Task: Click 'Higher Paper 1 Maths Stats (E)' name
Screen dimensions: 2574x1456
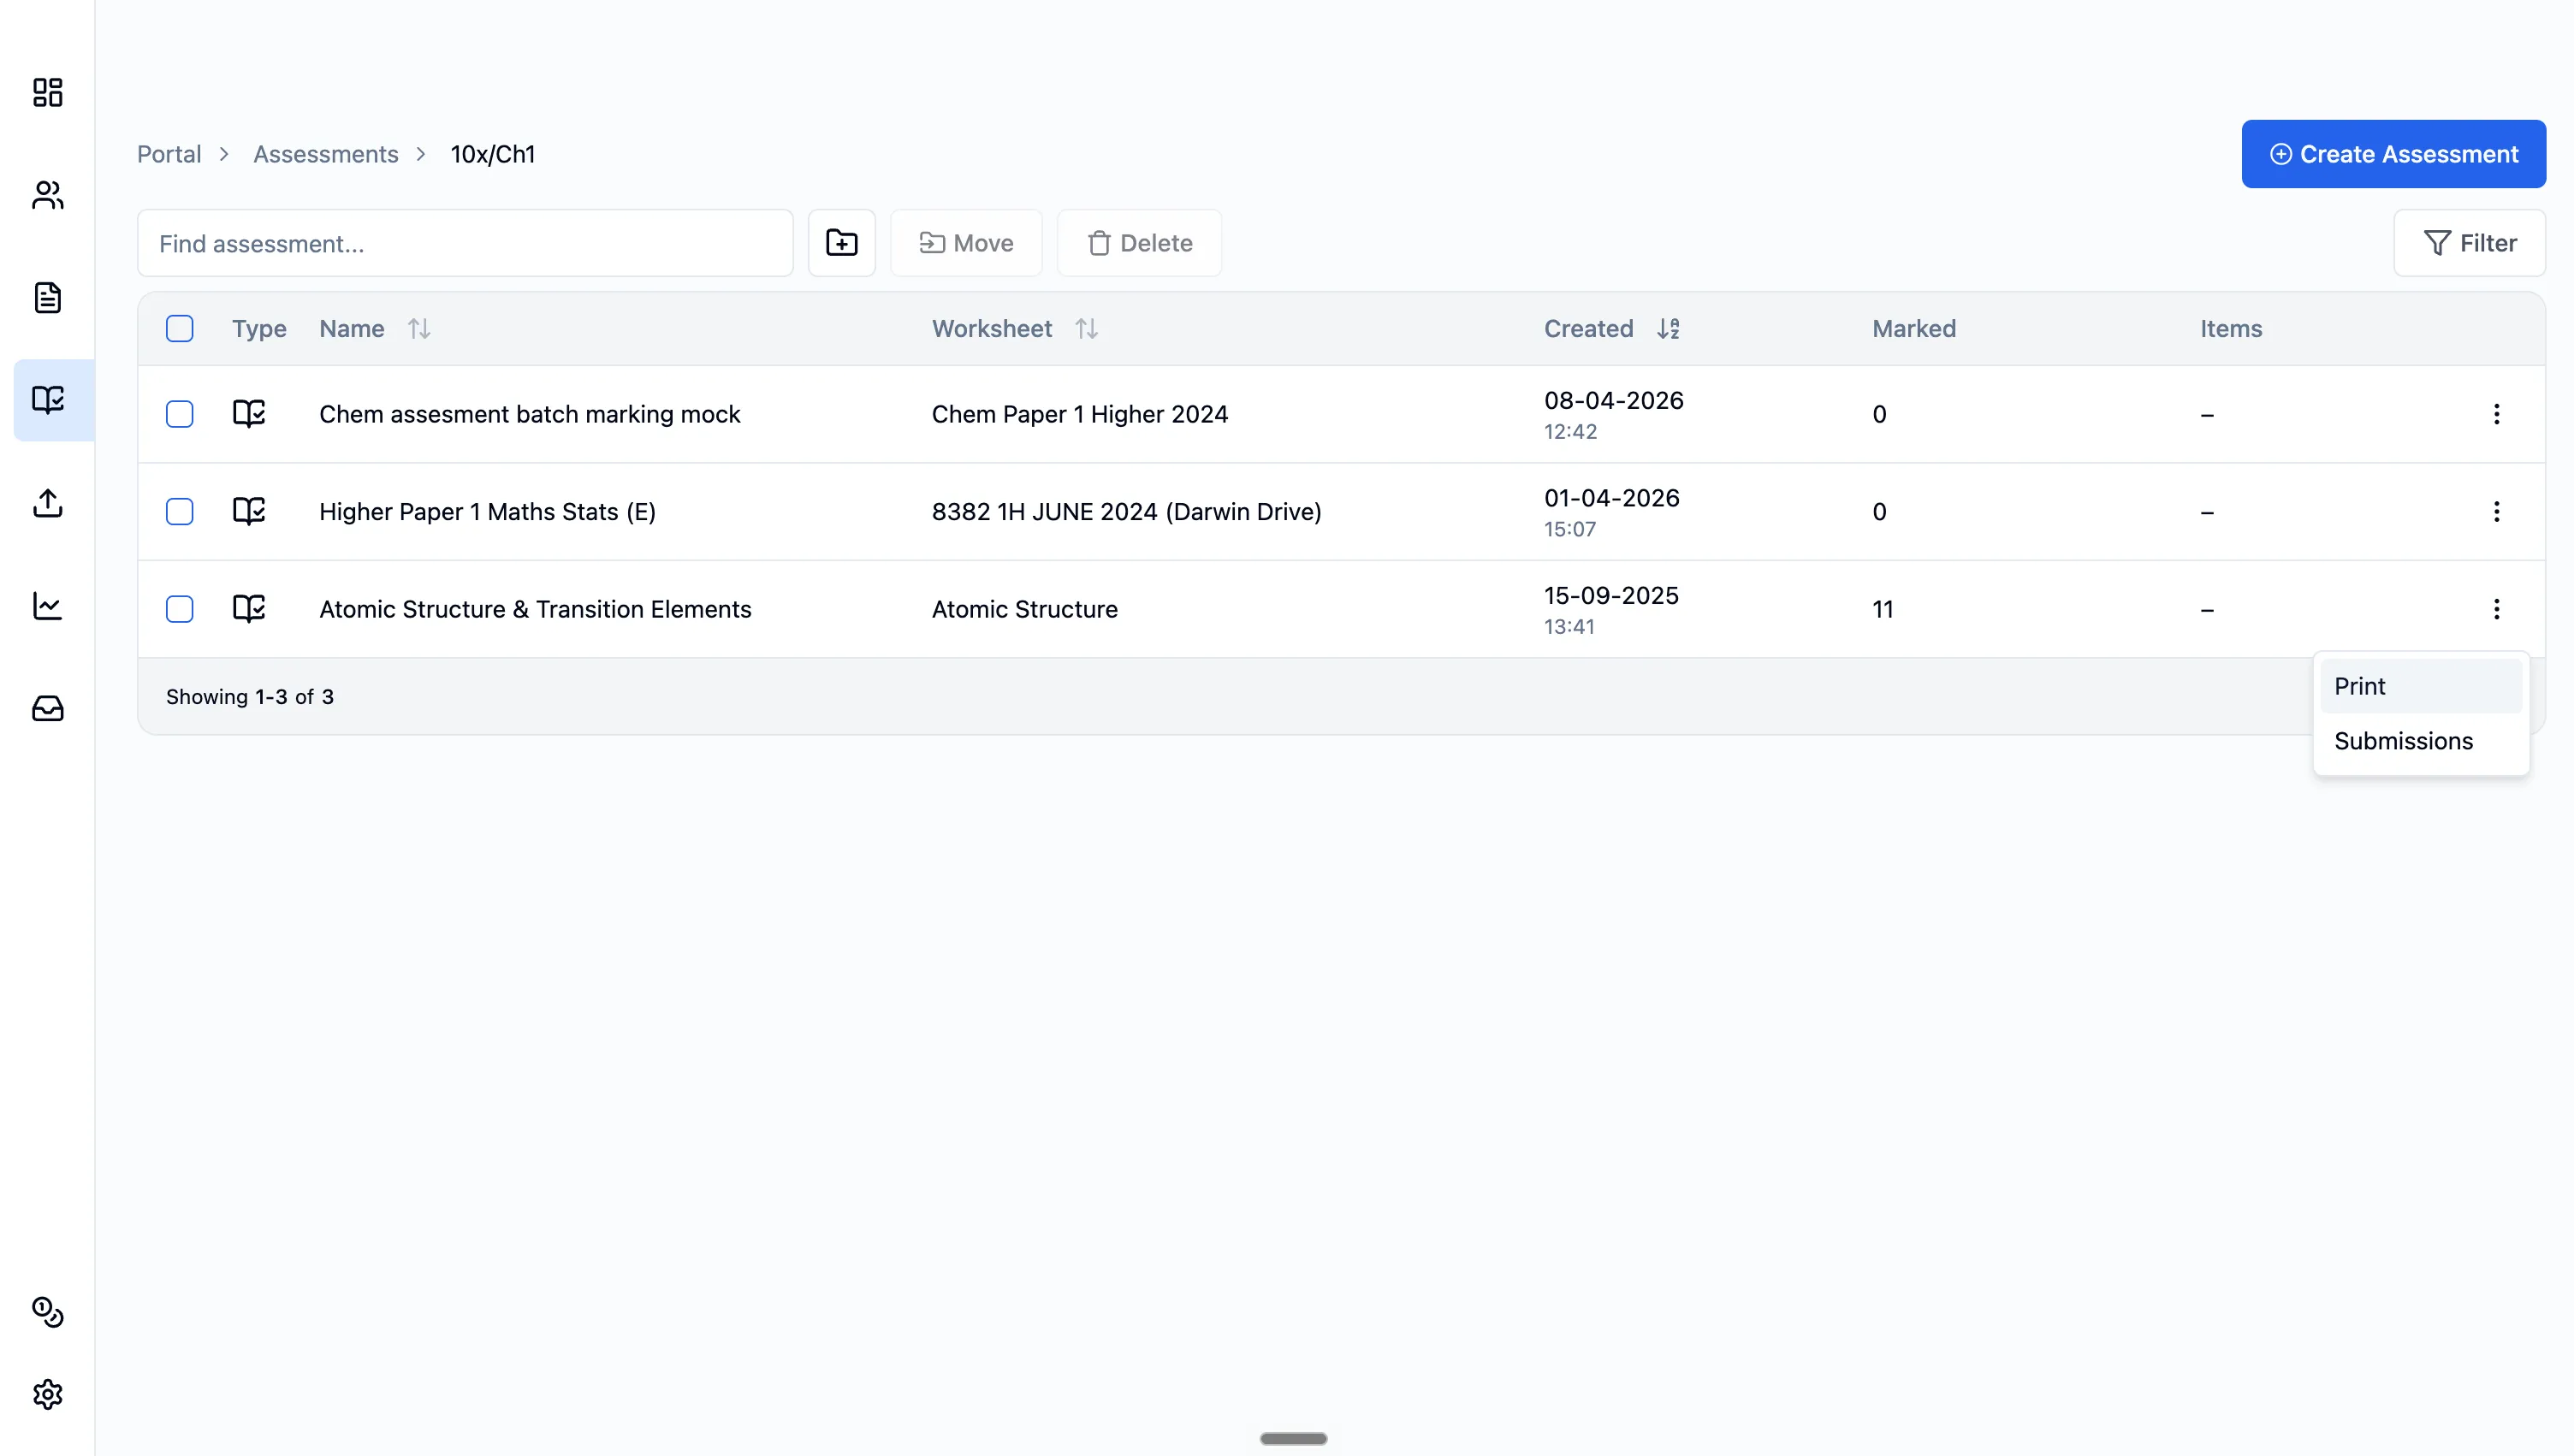Action: (x=488, y=512)
